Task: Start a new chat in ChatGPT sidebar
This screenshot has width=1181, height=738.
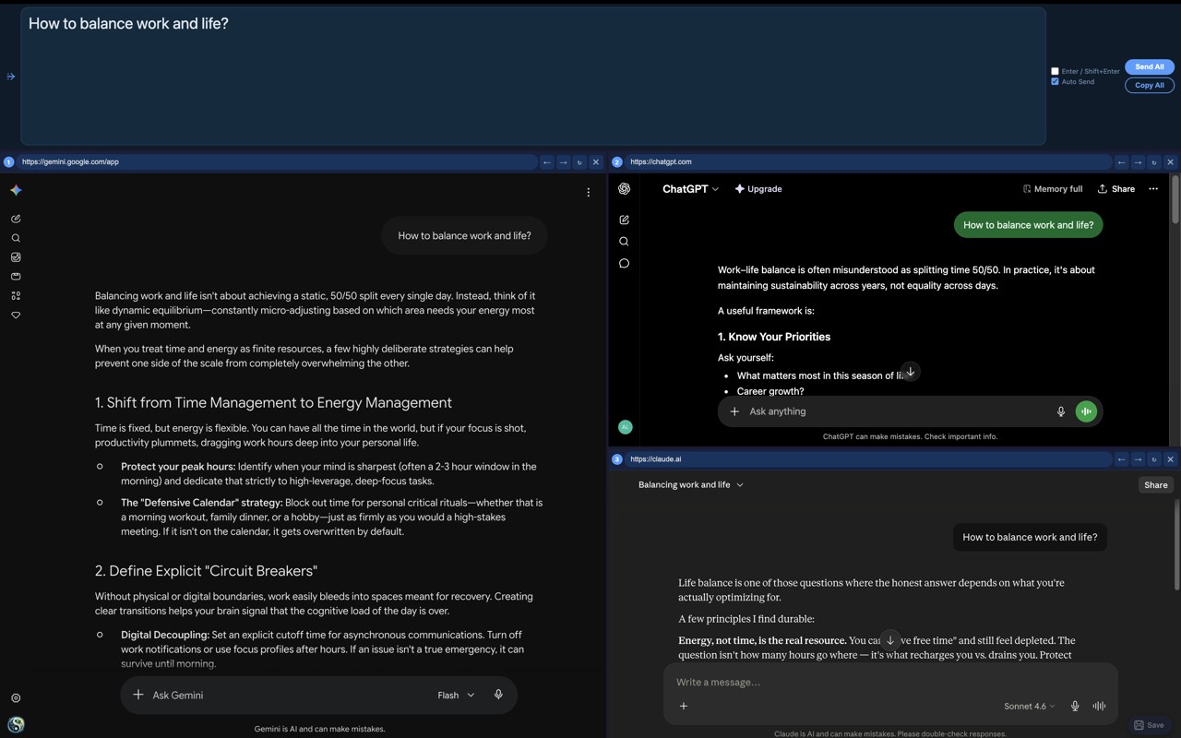Action: [x=624, y=220]
